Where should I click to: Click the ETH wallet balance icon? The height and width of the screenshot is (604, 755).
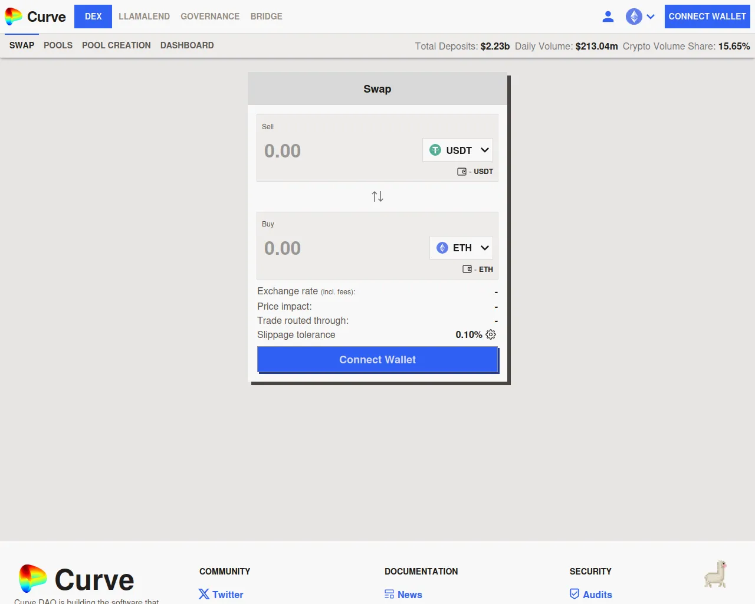[x=467, y=270]
